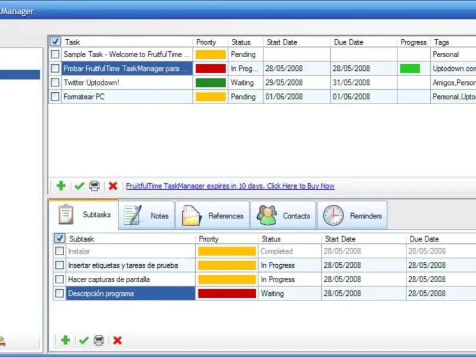Delete task with red X in task toolbar
This screenshot has height=357, width=476.
[x=113, y=186]
